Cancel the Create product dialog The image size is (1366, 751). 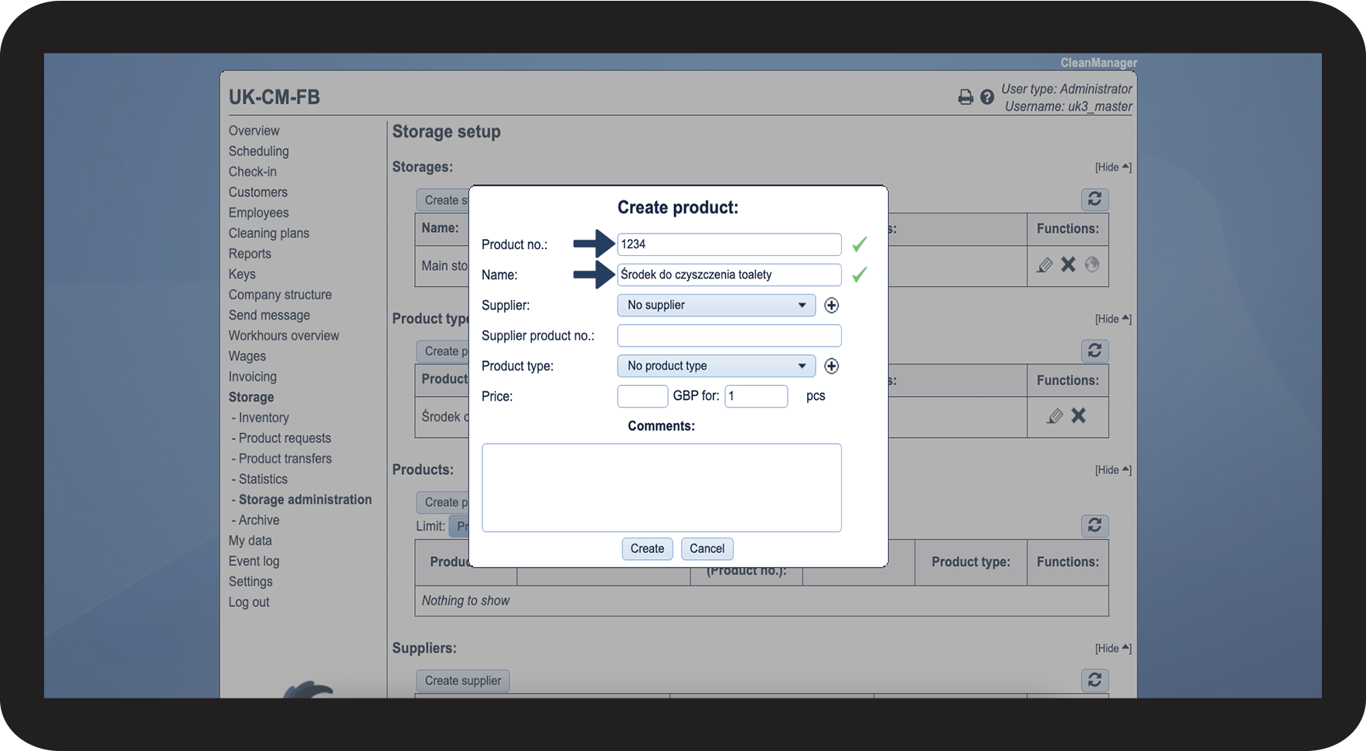click(707, 549)
